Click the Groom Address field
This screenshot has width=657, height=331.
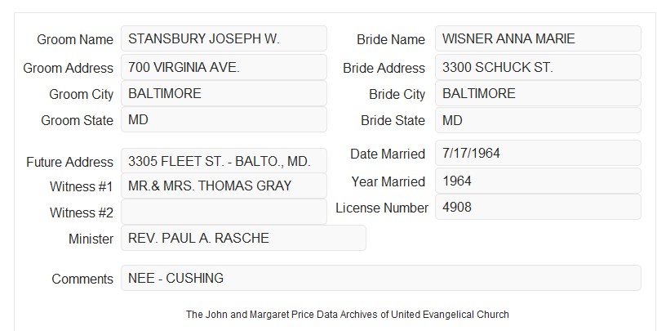point(224,67)
